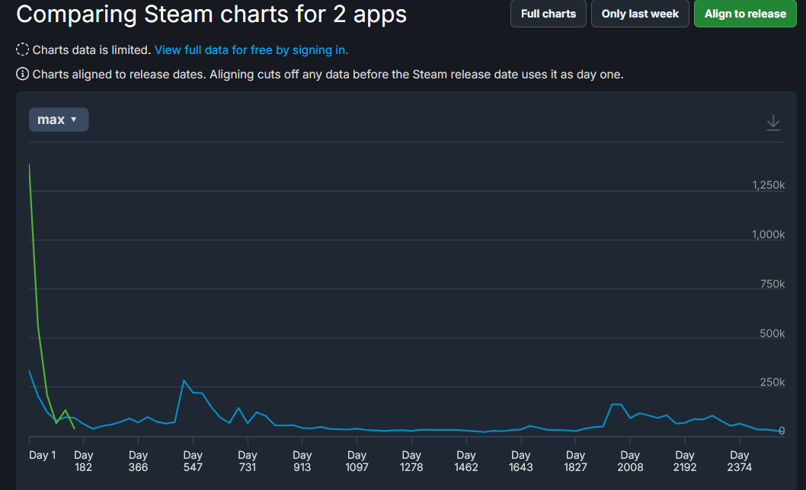Click the Day 547 axis label

[193, 461]
